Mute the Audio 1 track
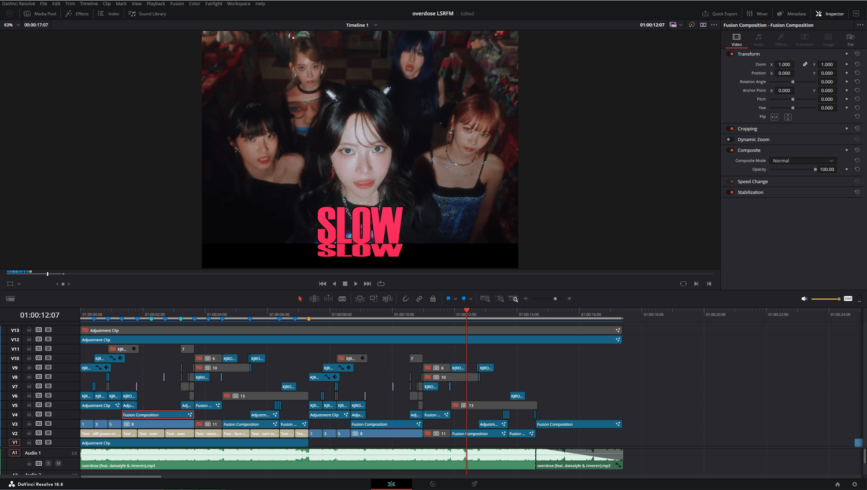 point(58,463)
